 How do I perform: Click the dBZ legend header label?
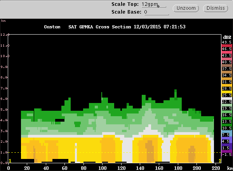226,35
